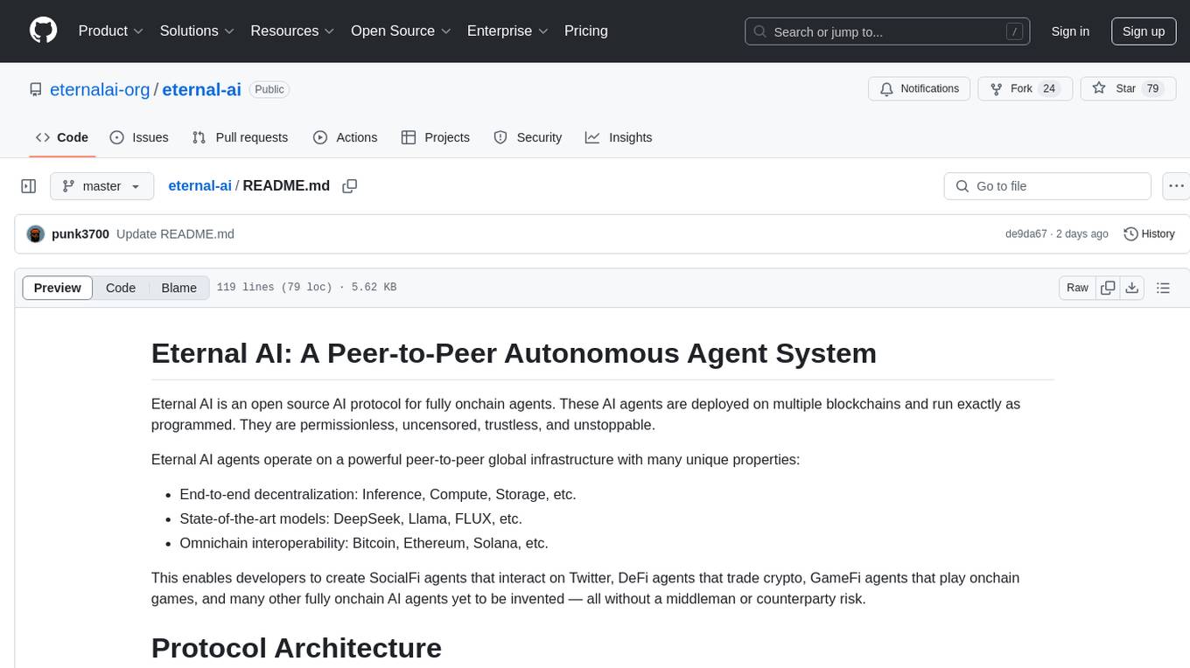Focus the Go to file field

[1047, 186]
